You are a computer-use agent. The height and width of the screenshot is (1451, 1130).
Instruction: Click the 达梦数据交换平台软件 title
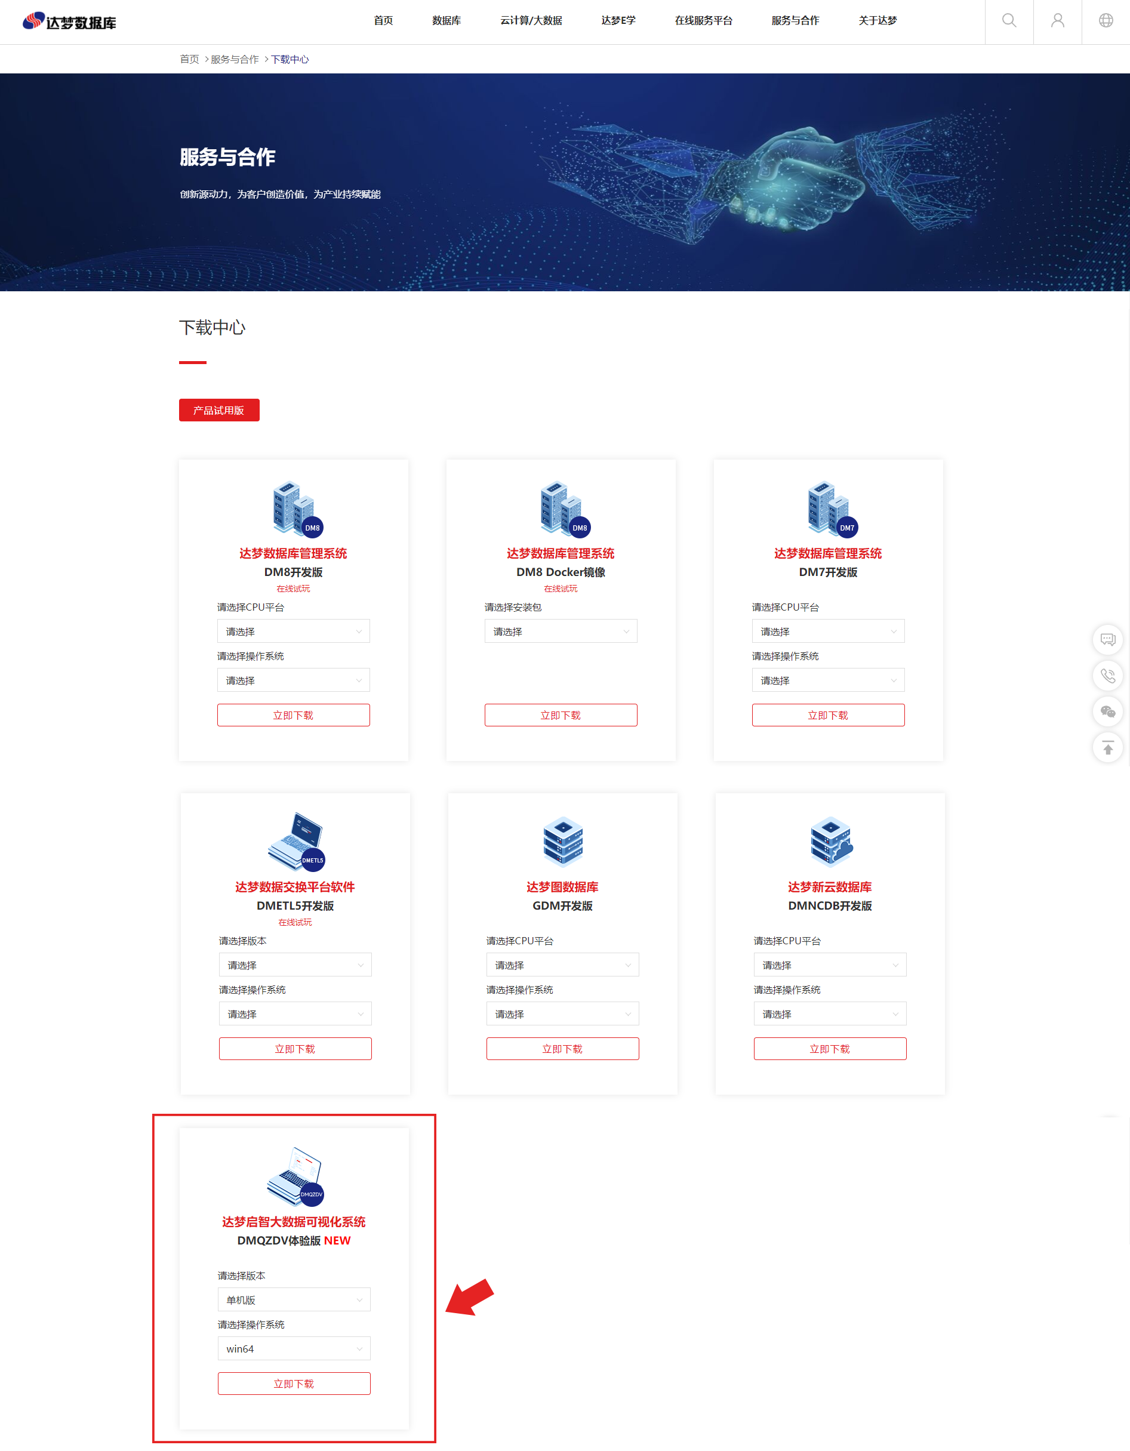pos(295,886)
